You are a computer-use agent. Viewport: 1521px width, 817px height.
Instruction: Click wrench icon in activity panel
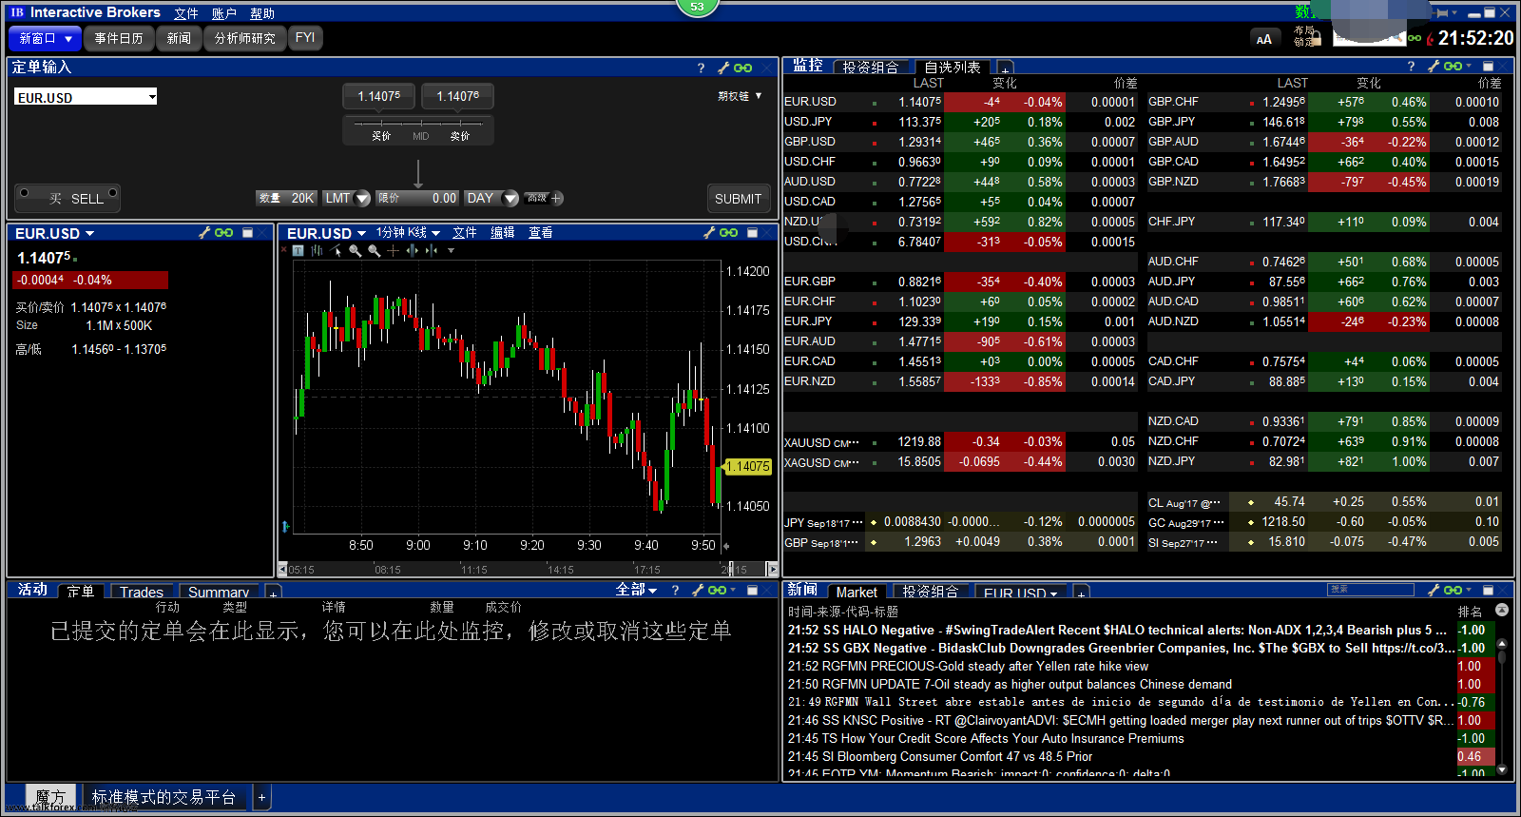698,590
